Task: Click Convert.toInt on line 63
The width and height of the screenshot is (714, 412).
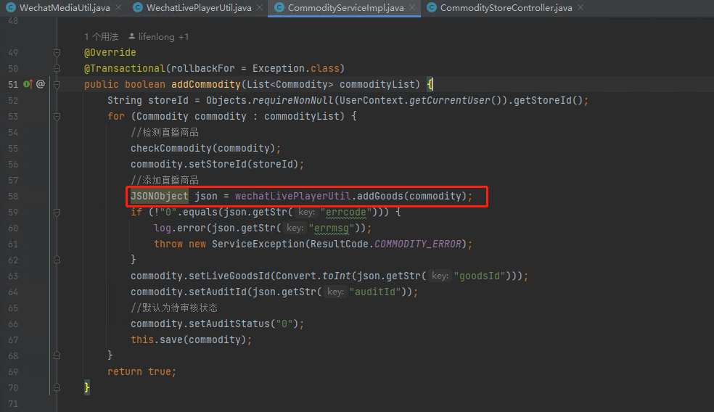Action: tap(313, 276)
